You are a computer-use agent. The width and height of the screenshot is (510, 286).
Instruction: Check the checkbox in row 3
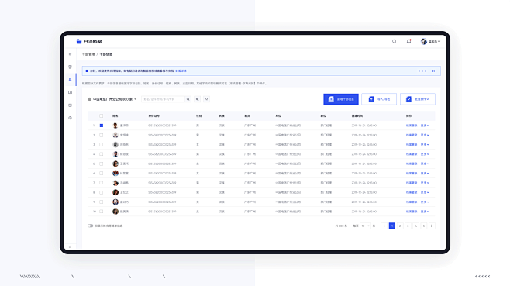click(x=102, y=144)
